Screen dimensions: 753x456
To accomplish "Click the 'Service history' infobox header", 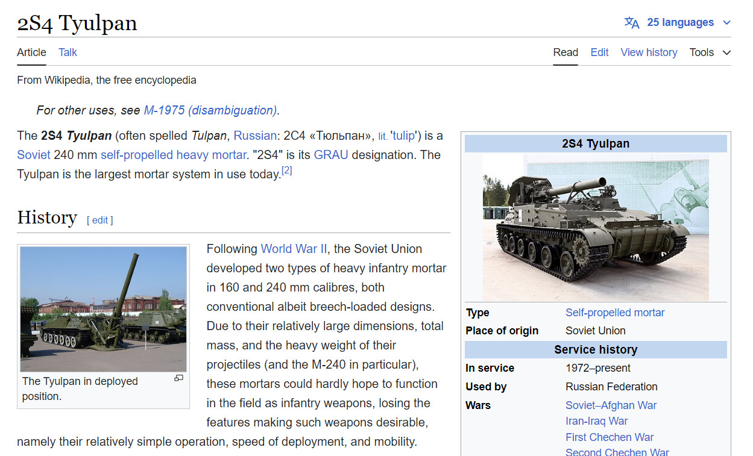I will click(x=596, y=349).
